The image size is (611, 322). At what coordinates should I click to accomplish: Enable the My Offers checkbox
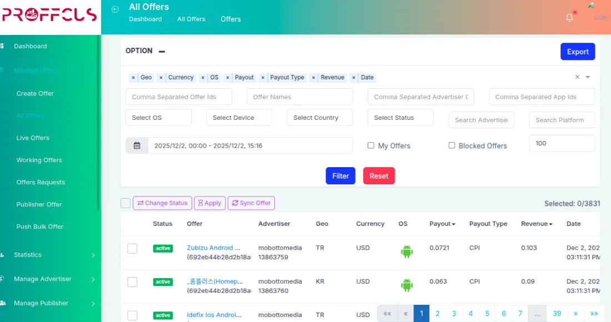click(x=371, y=145)
